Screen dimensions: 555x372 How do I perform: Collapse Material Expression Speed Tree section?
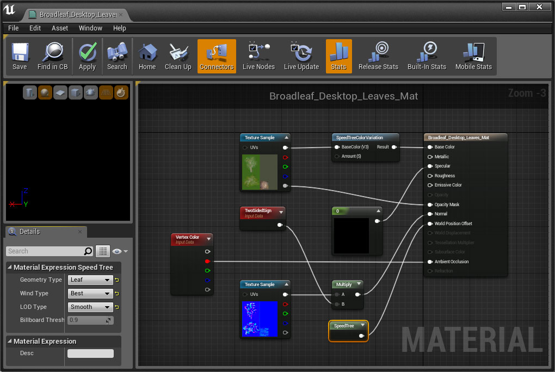[10, 267]
